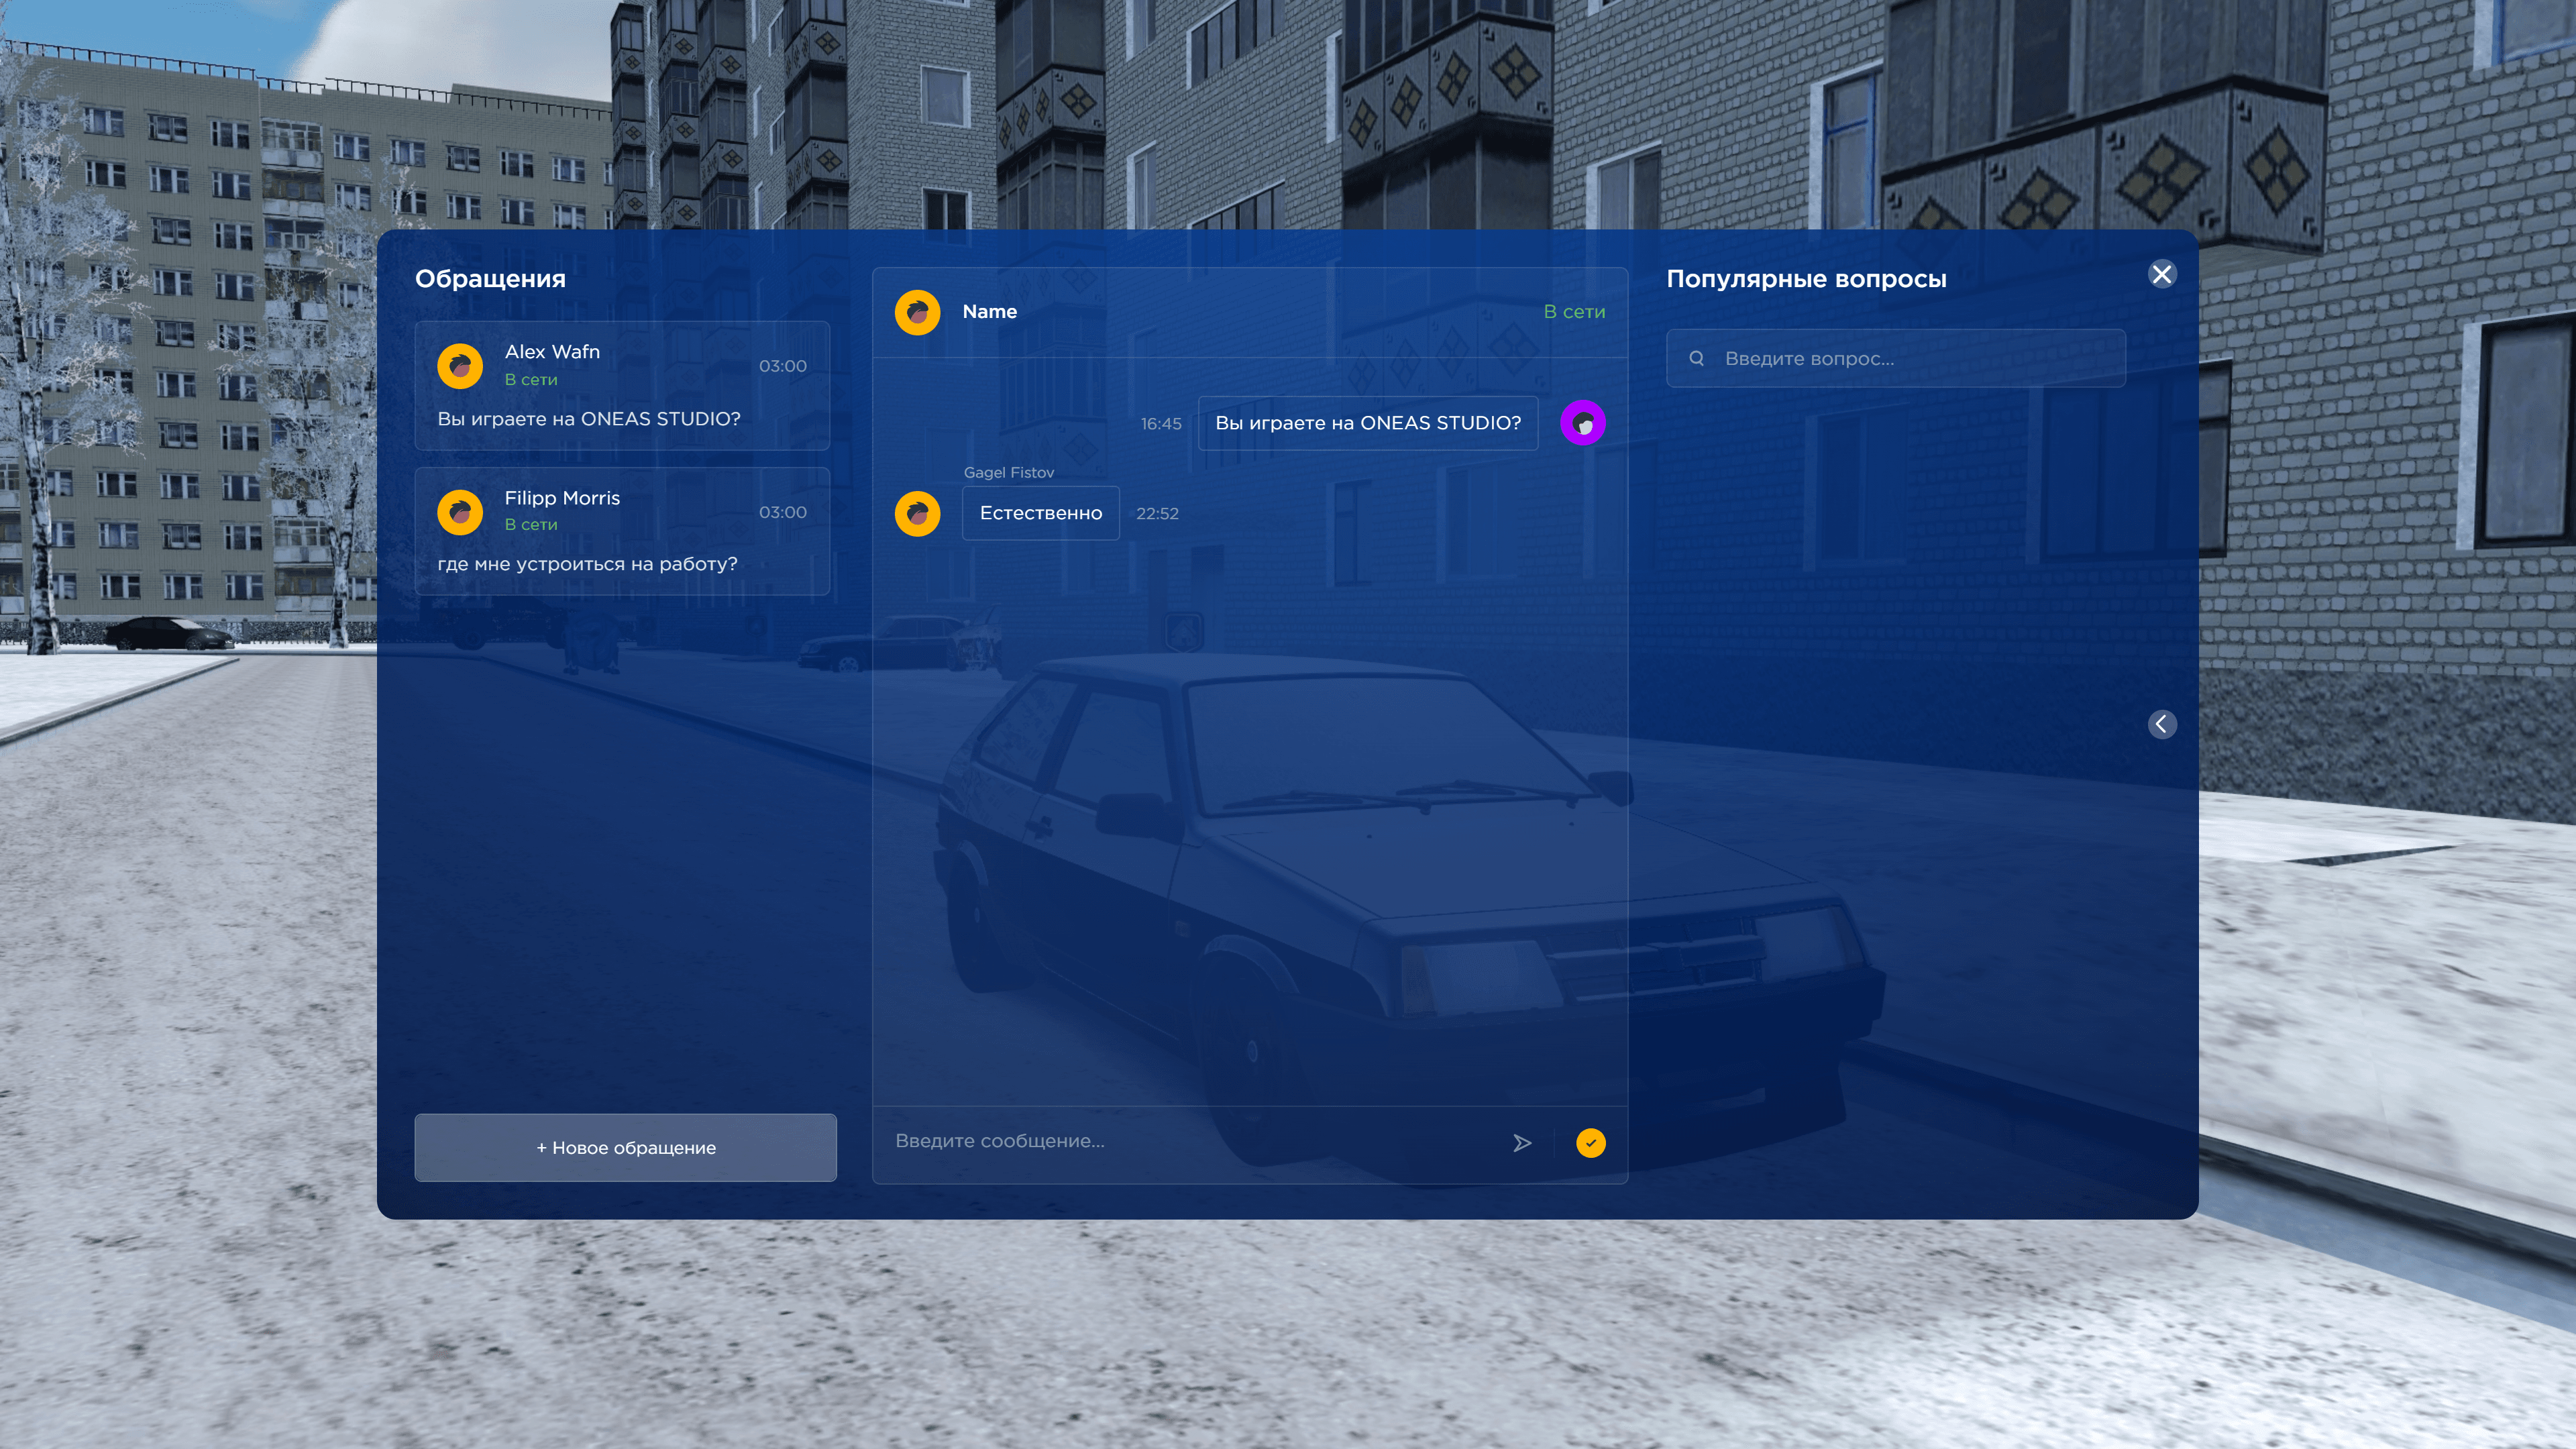Click Gagel Fistov's avatar beside Естественно
Screen dimensions: 2576x1449
(917, 513)
